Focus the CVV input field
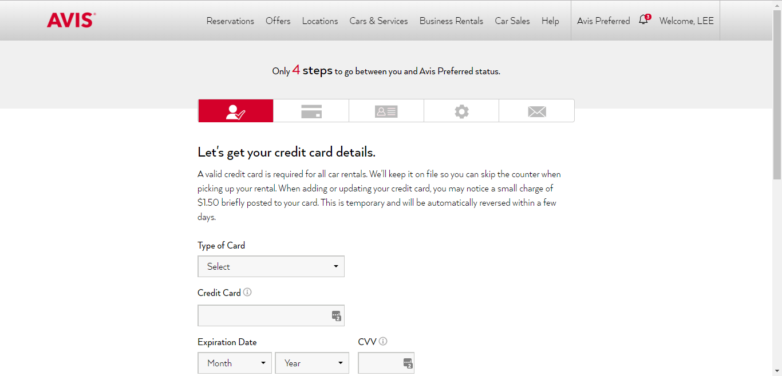This screenshot has width=782, height=376. (386, 363)
